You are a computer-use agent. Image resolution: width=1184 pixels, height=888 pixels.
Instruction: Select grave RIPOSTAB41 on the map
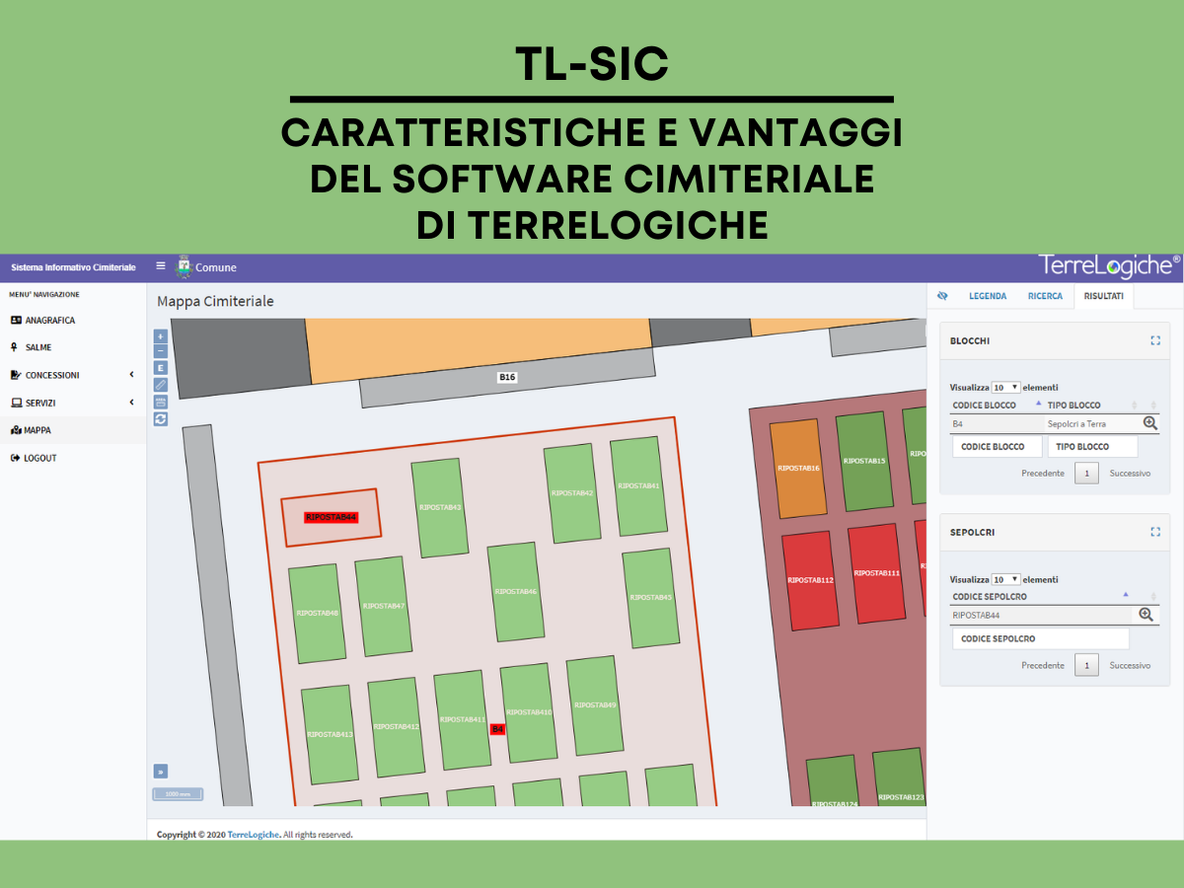point(638,485)
